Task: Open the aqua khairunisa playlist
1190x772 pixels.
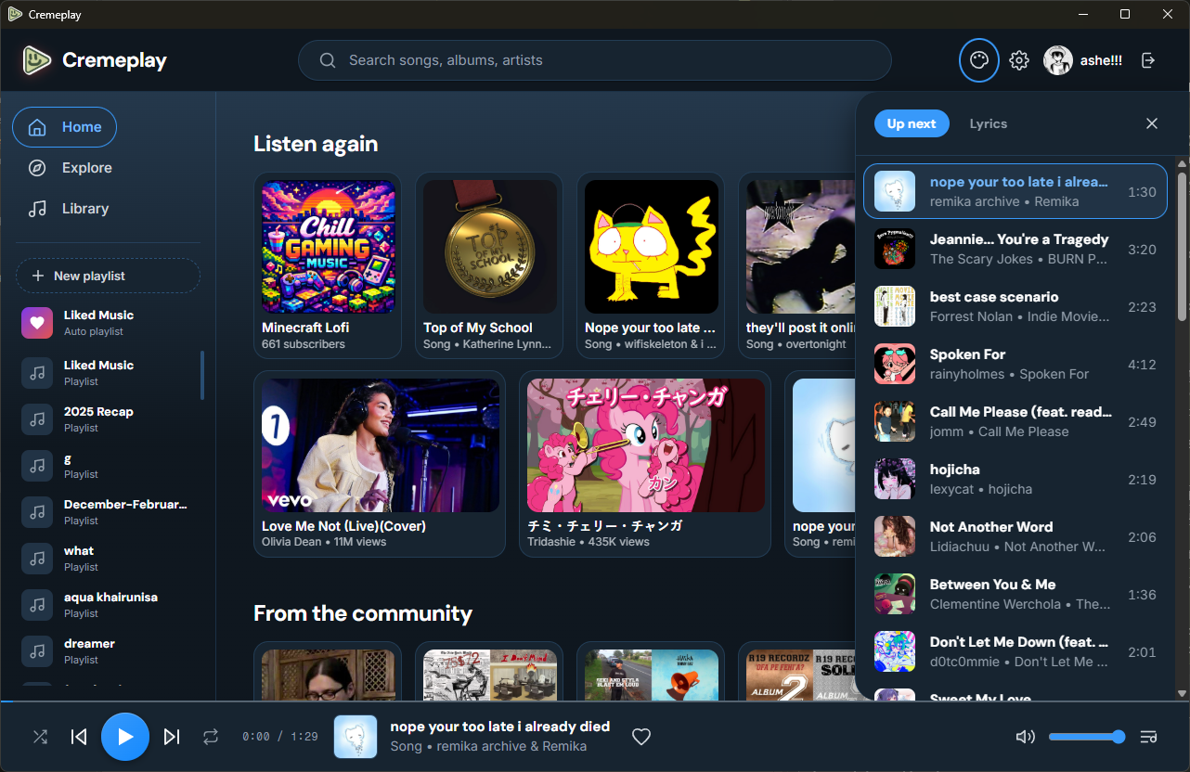Action: (x=108, y=605)
